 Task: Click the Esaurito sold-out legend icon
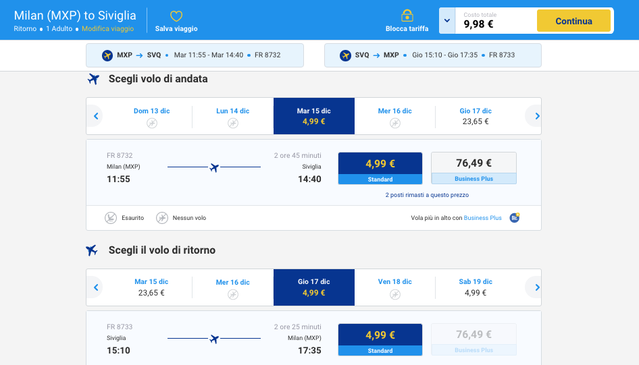pos(111,218)
